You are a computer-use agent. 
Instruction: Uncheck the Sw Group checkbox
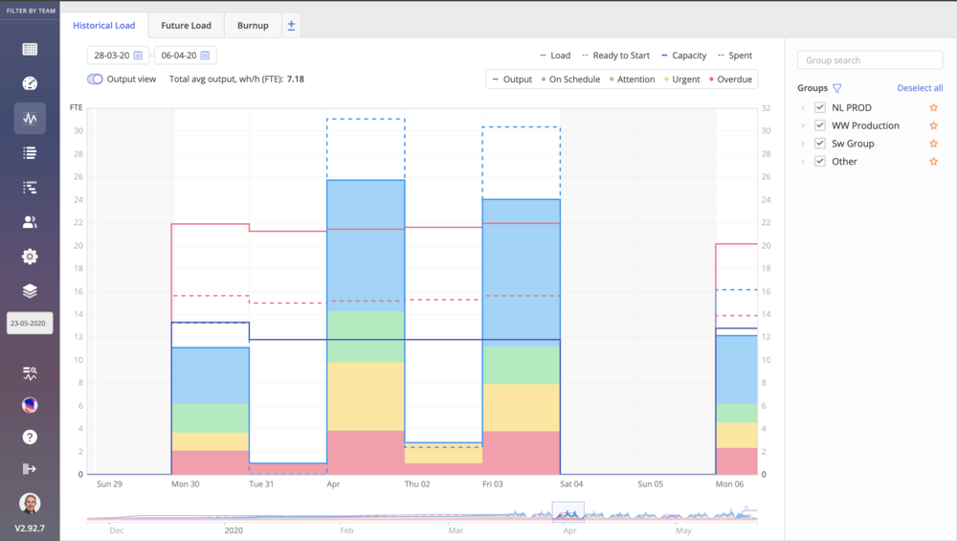coord(819,144)
